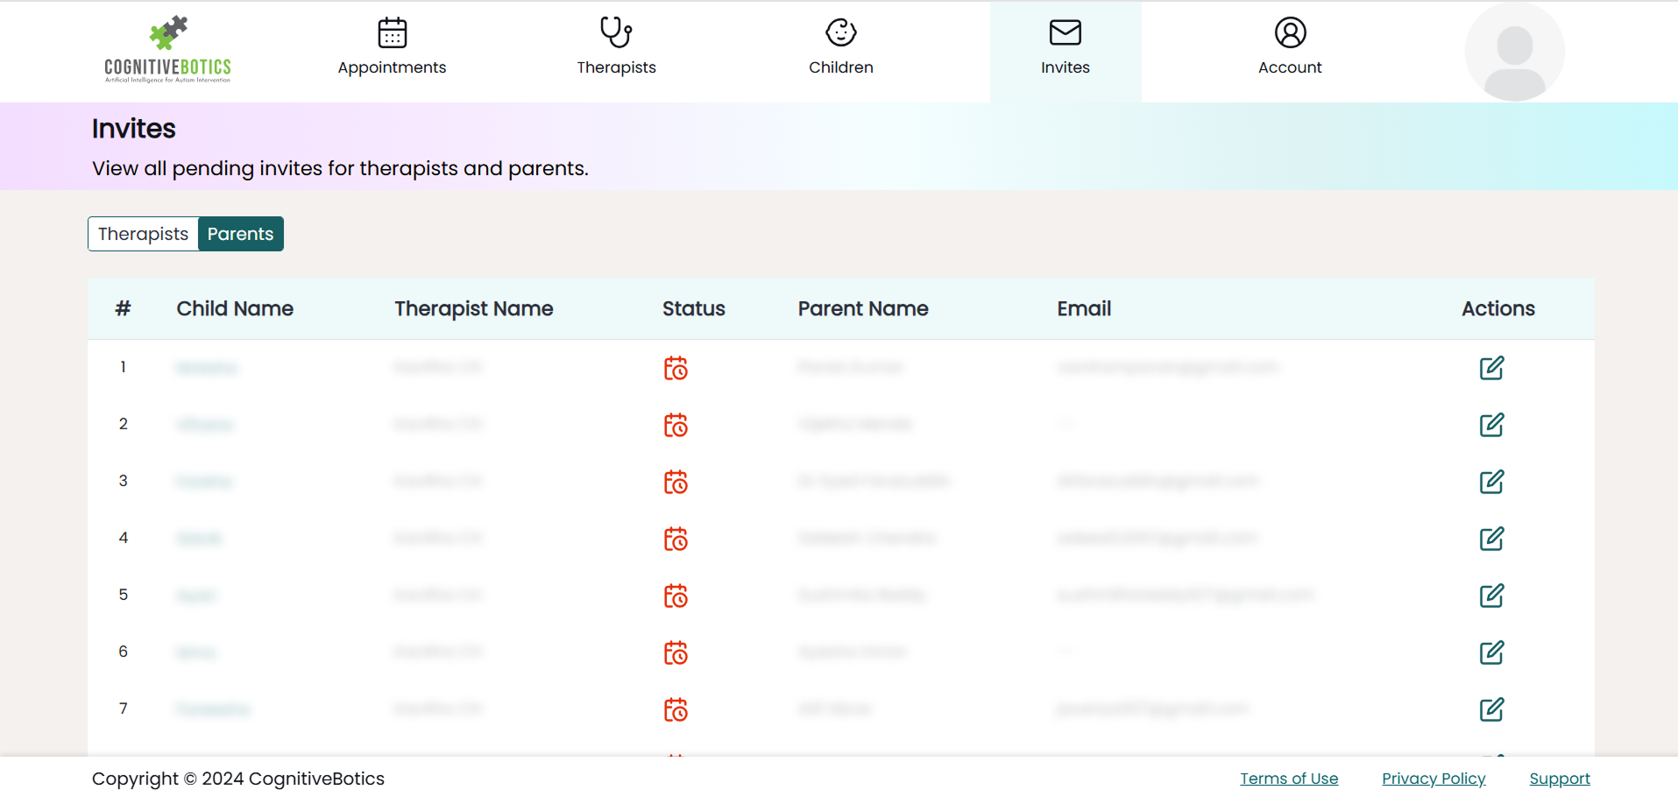Open child name link in row 3
Screen dimensions: 1678x797
click(204, 482)
